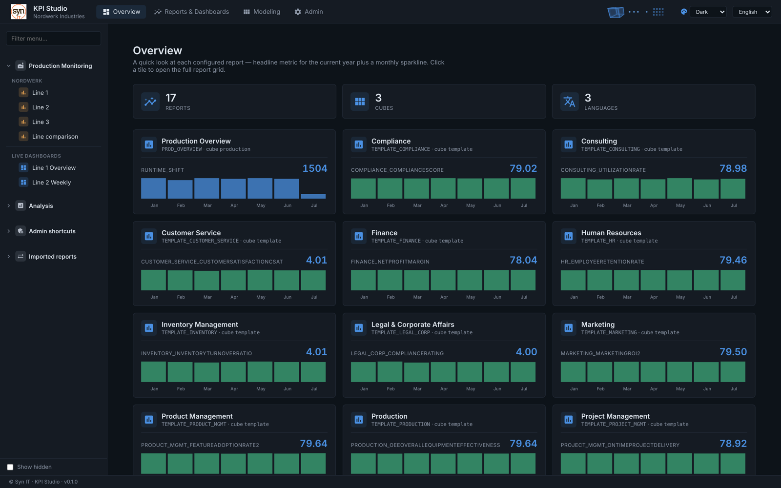Viewport: 781px width, 488px height.
Task: Collapse the Production Monitoring group
Action: (8, 66)
